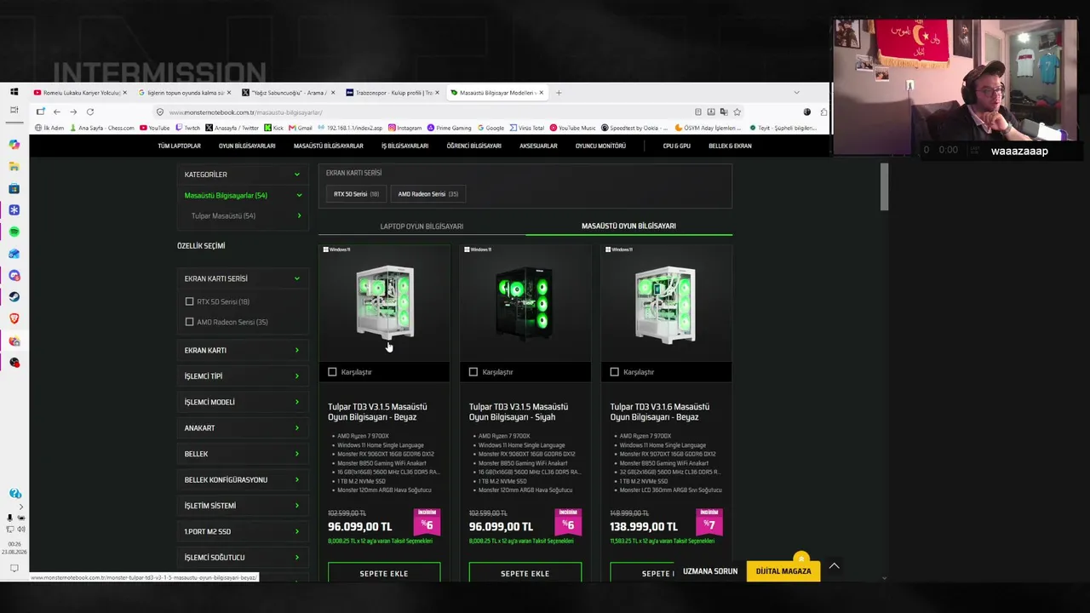Viewport: 1090px width, 613px height.
Task: Click the browser forward arrow
Action: pos(73,112)
